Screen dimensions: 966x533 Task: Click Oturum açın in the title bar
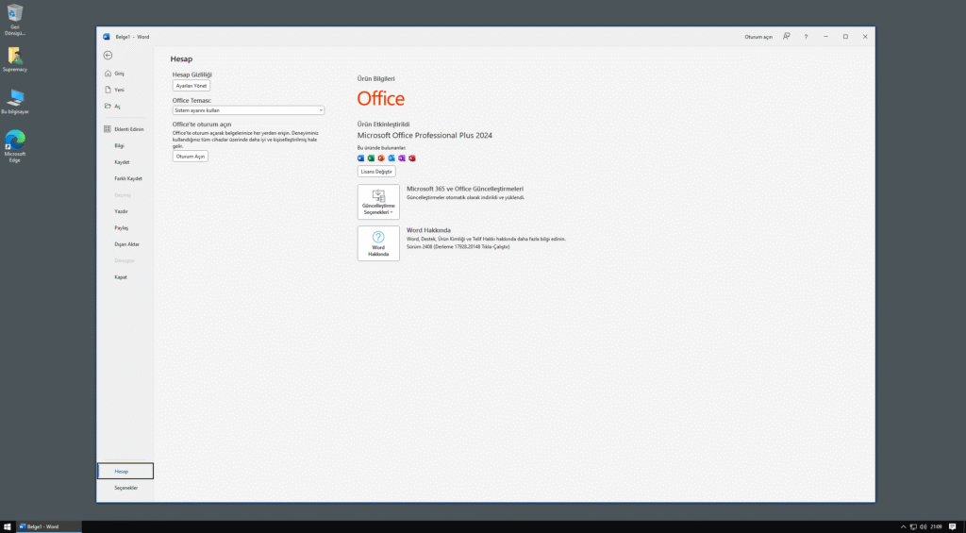pyautogui.click(x=758, y=37)
